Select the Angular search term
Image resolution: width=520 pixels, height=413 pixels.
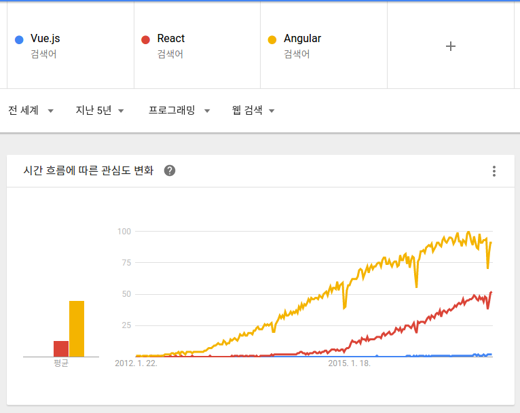click(x=302, y=39)
